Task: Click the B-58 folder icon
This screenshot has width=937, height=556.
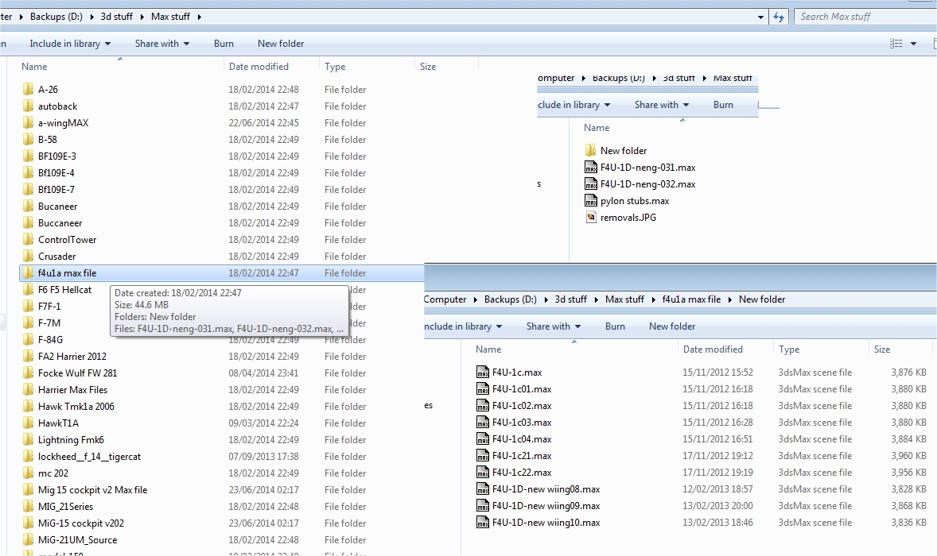Action: (x=28, y=140)
